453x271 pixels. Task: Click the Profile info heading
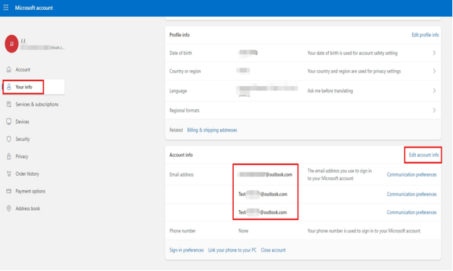179,35
